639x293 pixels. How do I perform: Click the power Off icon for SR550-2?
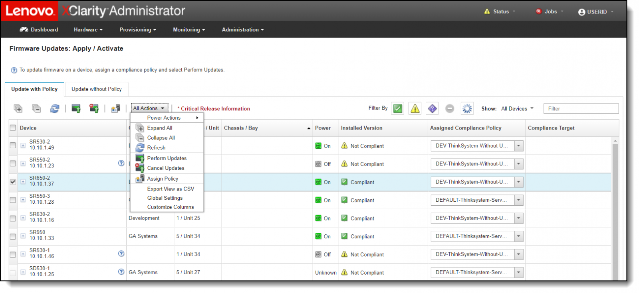318,164
